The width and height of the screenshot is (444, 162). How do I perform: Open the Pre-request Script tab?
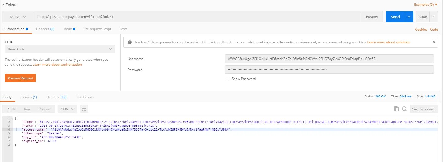coord(97,29)
